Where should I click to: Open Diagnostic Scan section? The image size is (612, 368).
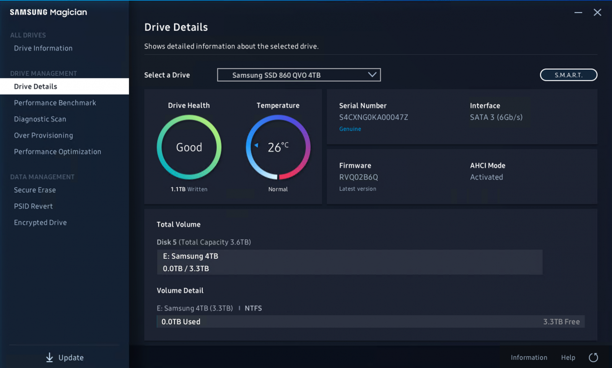tap(40, 119)
